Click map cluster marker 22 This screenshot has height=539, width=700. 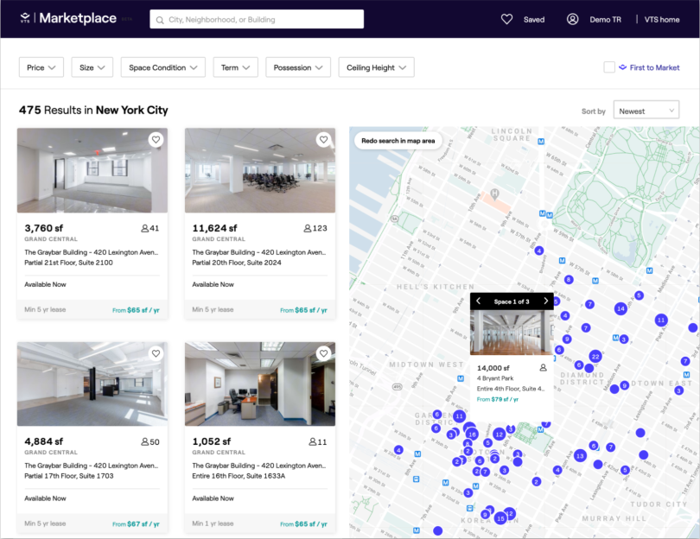click(595, 356)
